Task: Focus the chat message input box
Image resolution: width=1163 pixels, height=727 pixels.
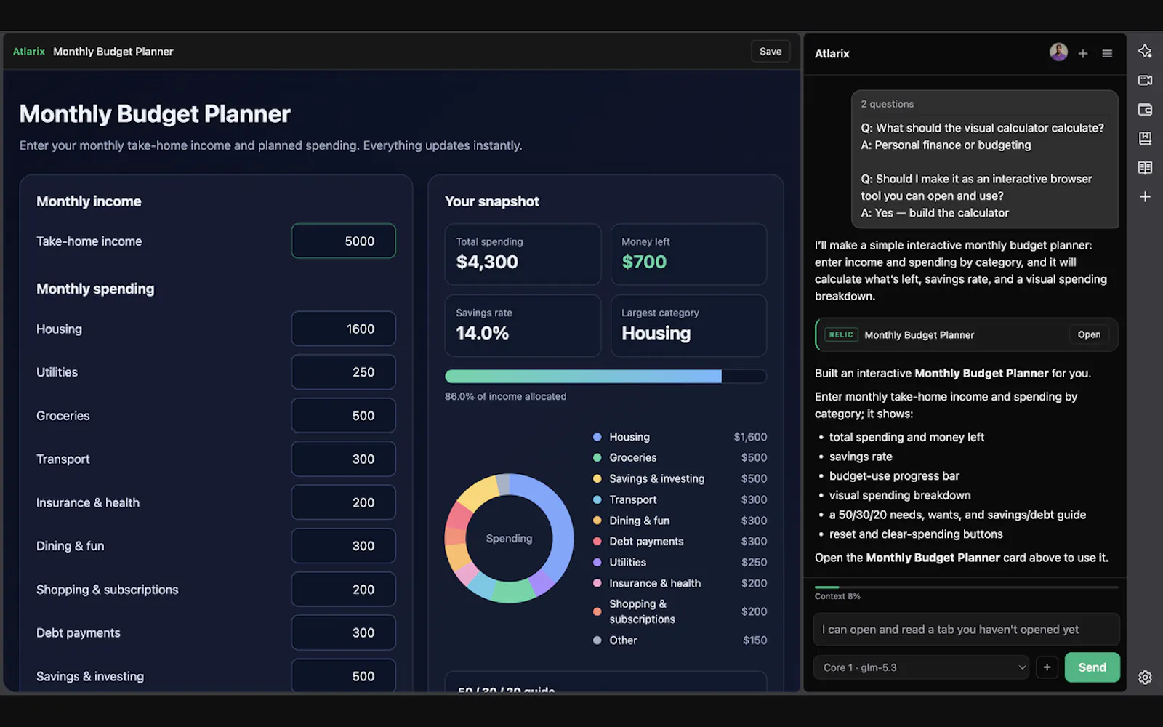Action: (966, 630)
